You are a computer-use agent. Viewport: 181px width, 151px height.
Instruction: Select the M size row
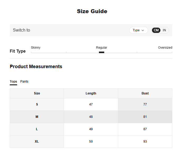click(37, 117)
